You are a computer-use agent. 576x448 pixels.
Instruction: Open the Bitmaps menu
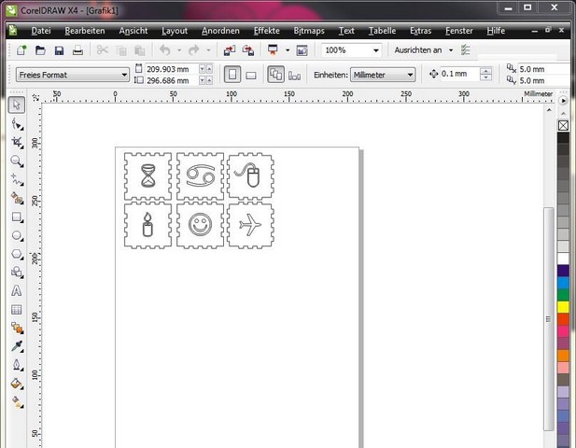coord(309,31)
